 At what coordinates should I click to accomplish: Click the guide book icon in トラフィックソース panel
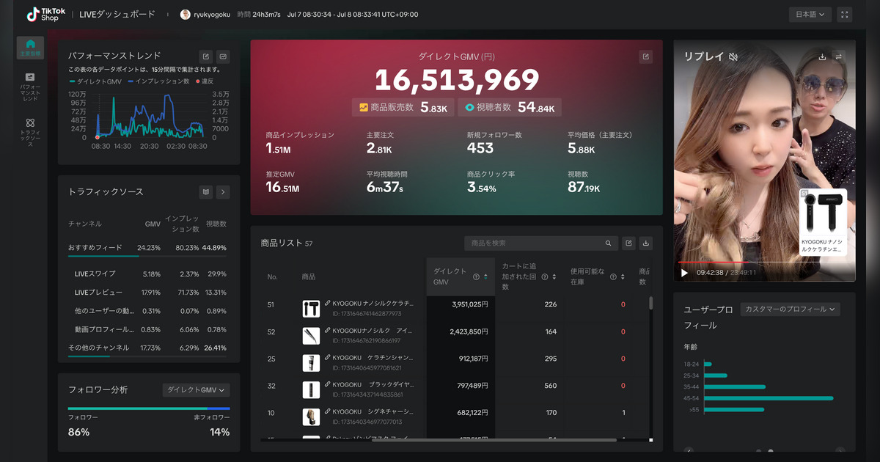(206, 192)
